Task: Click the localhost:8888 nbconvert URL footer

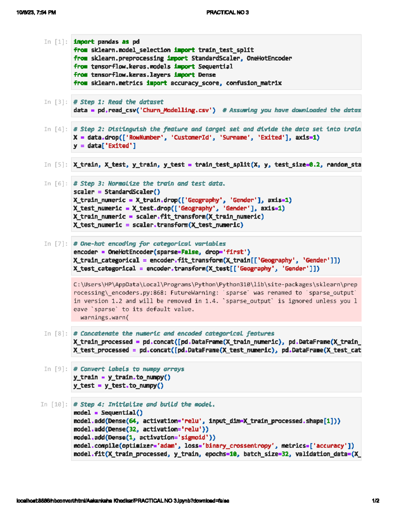Action: [x=123, y=501]
